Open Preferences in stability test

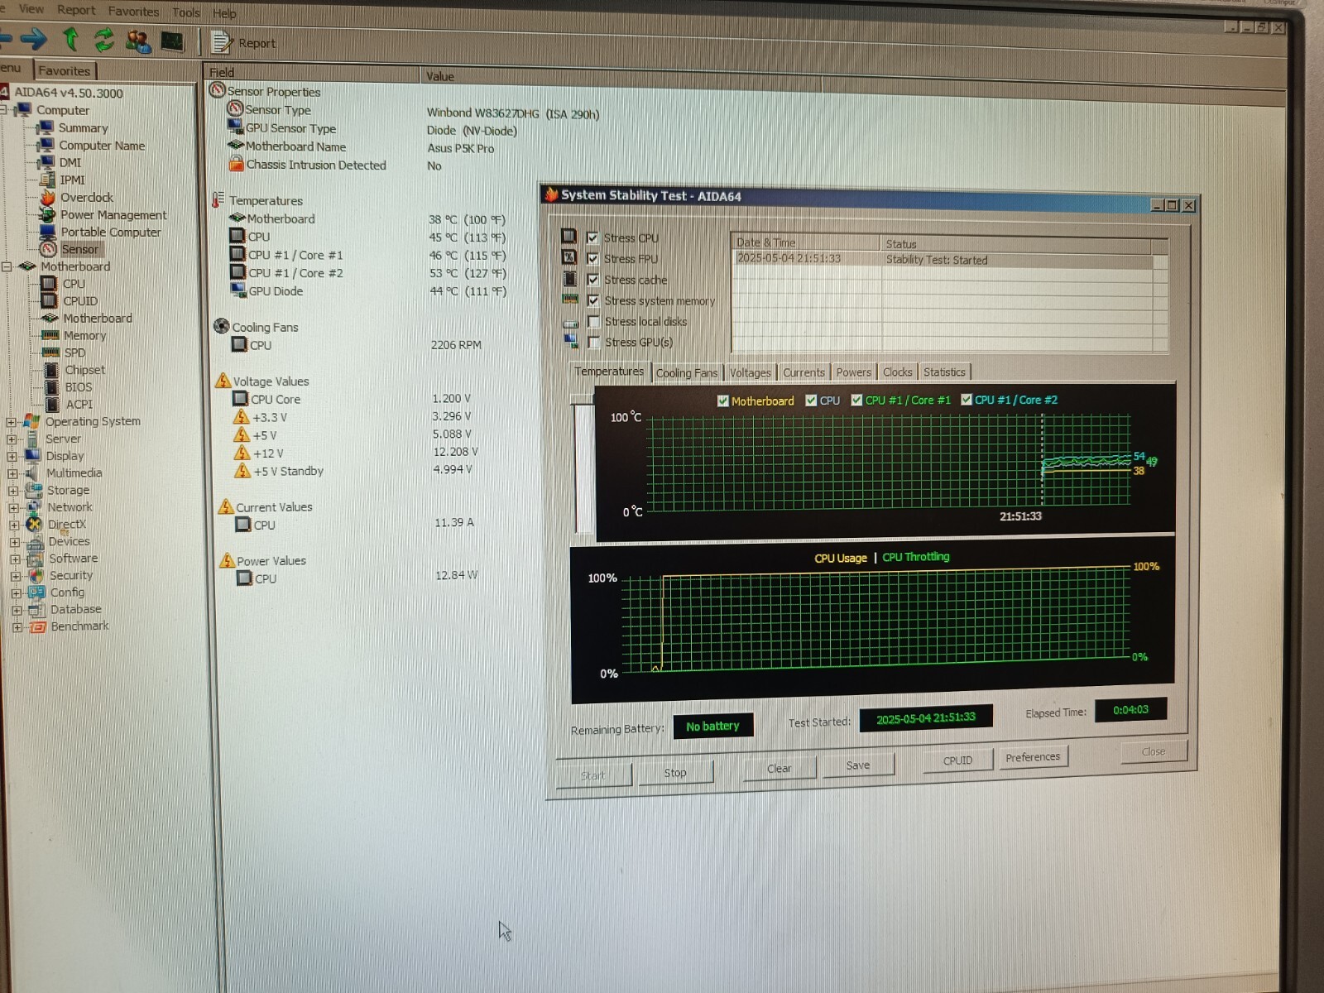pyautogui.click(x=1033, y=757)
